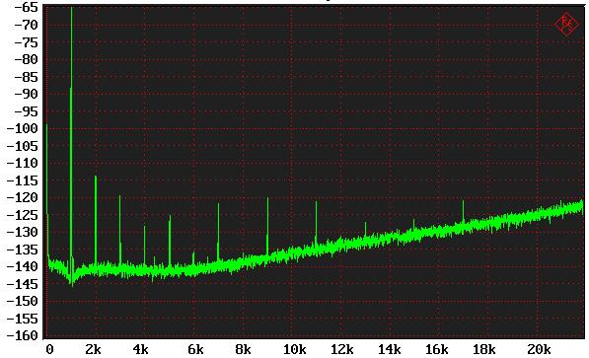Click the 0 frequency axis label
The image size is (589, 358).
point(49,350)
